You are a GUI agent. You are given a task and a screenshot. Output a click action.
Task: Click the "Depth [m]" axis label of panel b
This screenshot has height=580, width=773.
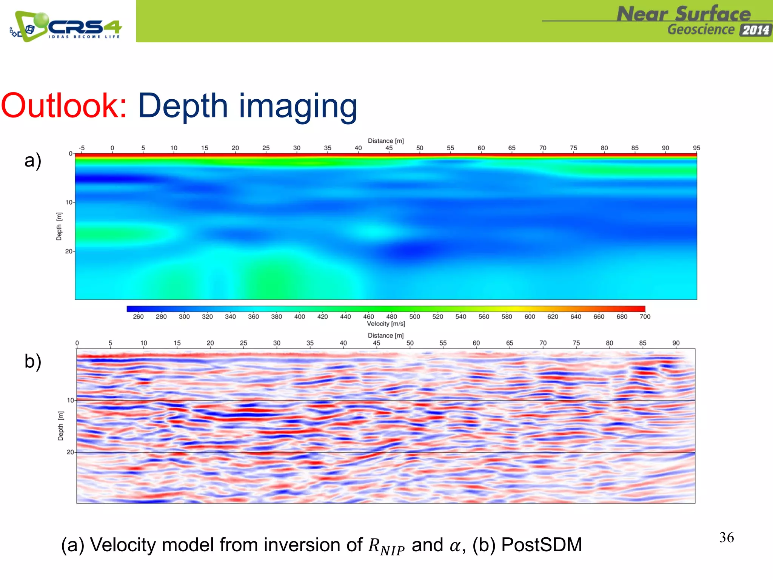coord(60,426)
